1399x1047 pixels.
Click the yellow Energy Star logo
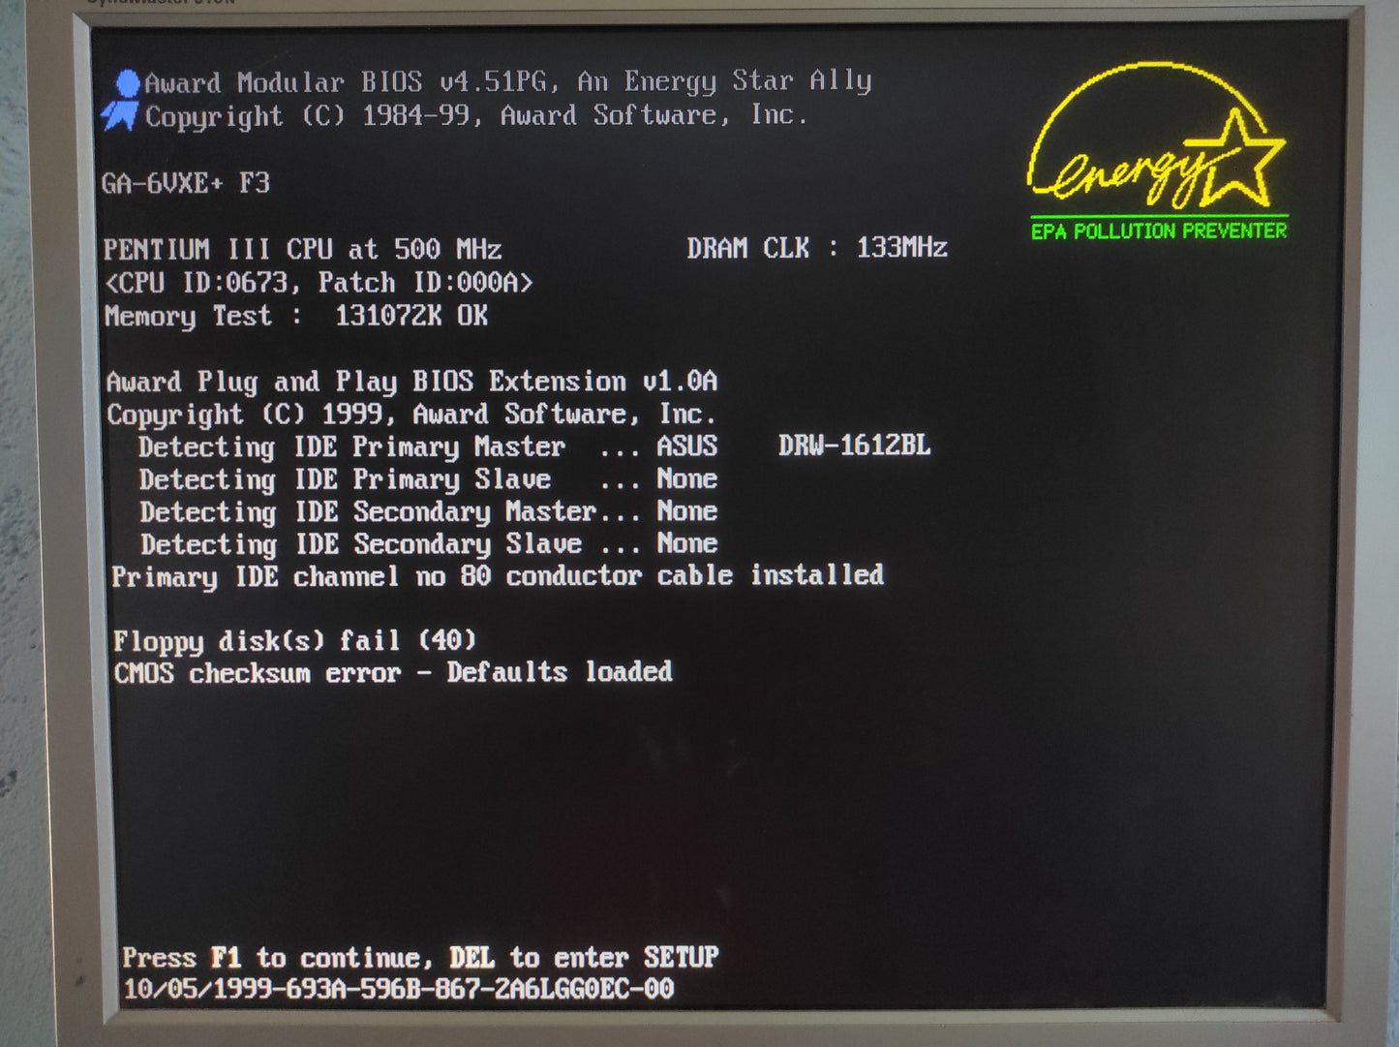pyautogui.click(x=1157, y=137)
